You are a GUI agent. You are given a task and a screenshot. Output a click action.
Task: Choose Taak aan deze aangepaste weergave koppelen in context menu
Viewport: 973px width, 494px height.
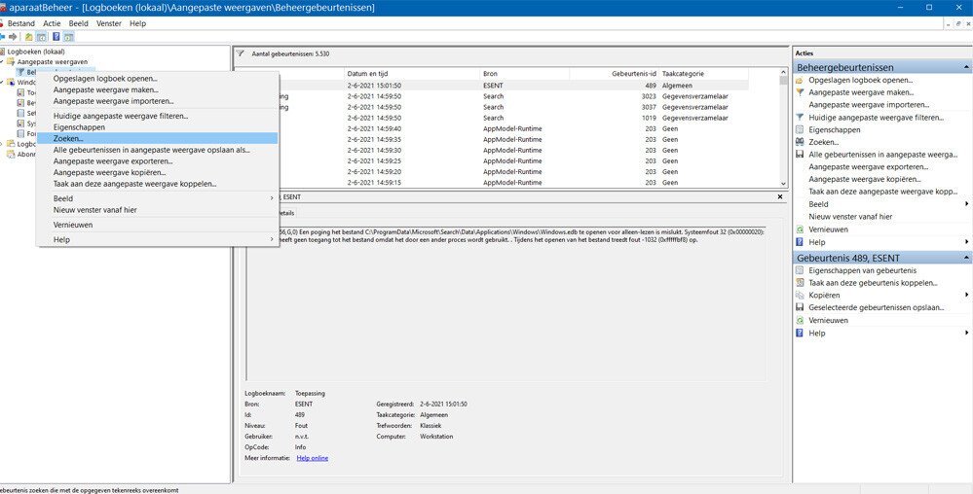click(158, 184)
